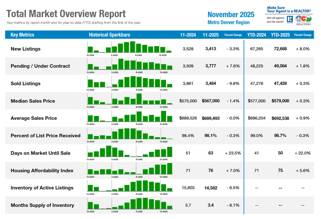The height and width of the screenshot is (219, 321).
Task: Click the Colorado Association of REALTORS logo
Action: (x=304, y=19)
